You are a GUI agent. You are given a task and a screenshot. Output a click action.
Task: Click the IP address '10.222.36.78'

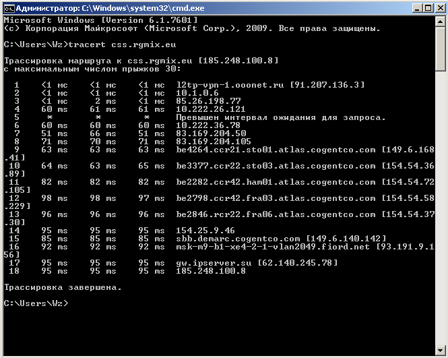(x=208, y=125)
